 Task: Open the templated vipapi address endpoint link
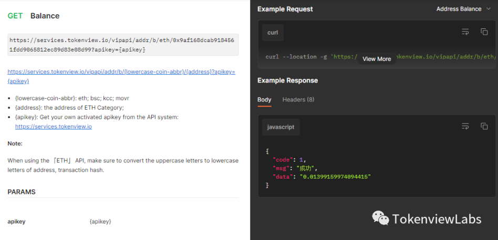121,76
